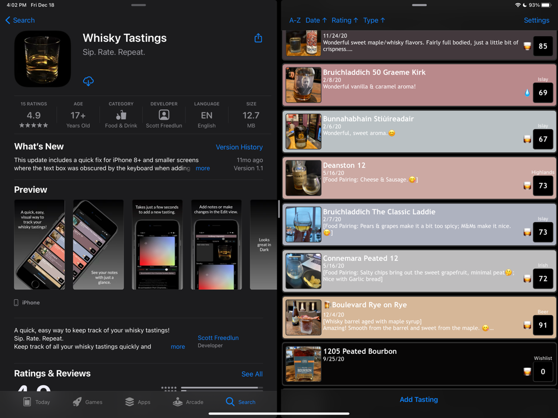Image resolution: width=558 pixels, height=418 pixels.
Task: Tap whisky glass icon on Deanston 12 row
Action: pos(527,186)
